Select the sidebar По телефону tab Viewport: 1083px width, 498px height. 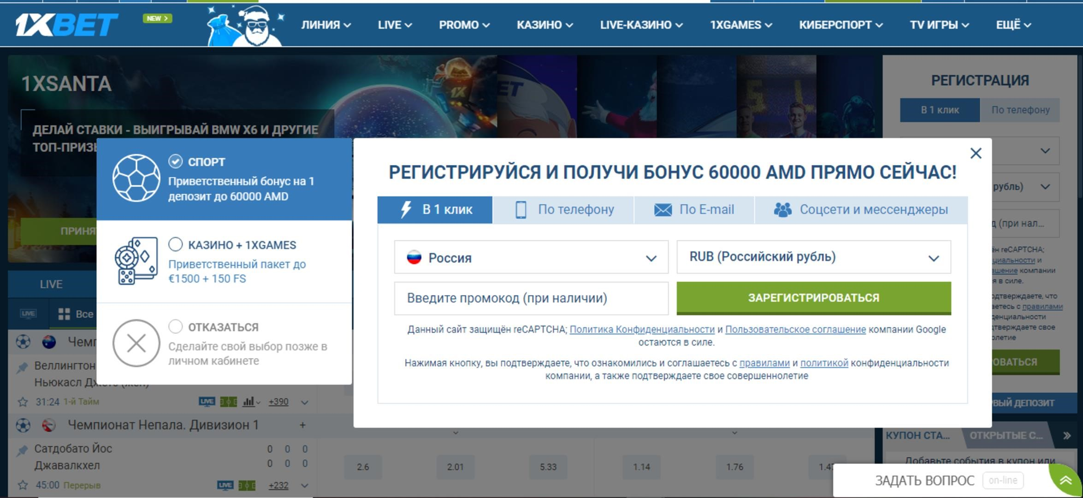pyautogui.click(x=1020, y=110)
